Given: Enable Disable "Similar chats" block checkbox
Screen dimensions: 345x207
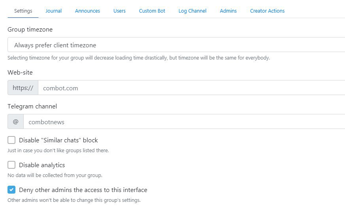Looking at the screenshot, I should (11, 140).
